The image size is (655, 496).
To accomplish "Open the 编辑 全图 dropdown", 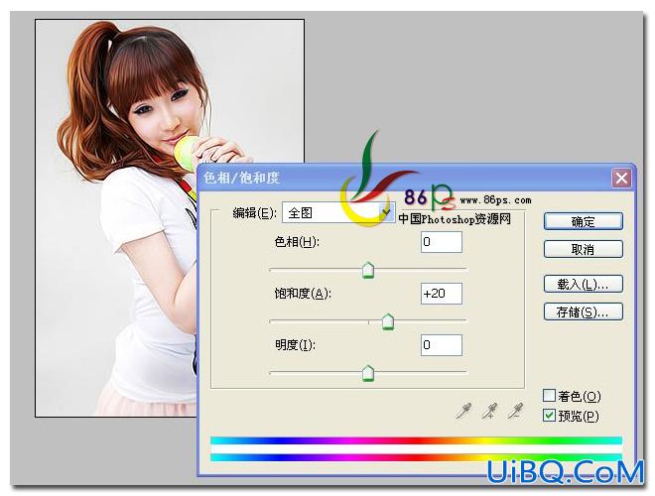I will coord(338,212).
